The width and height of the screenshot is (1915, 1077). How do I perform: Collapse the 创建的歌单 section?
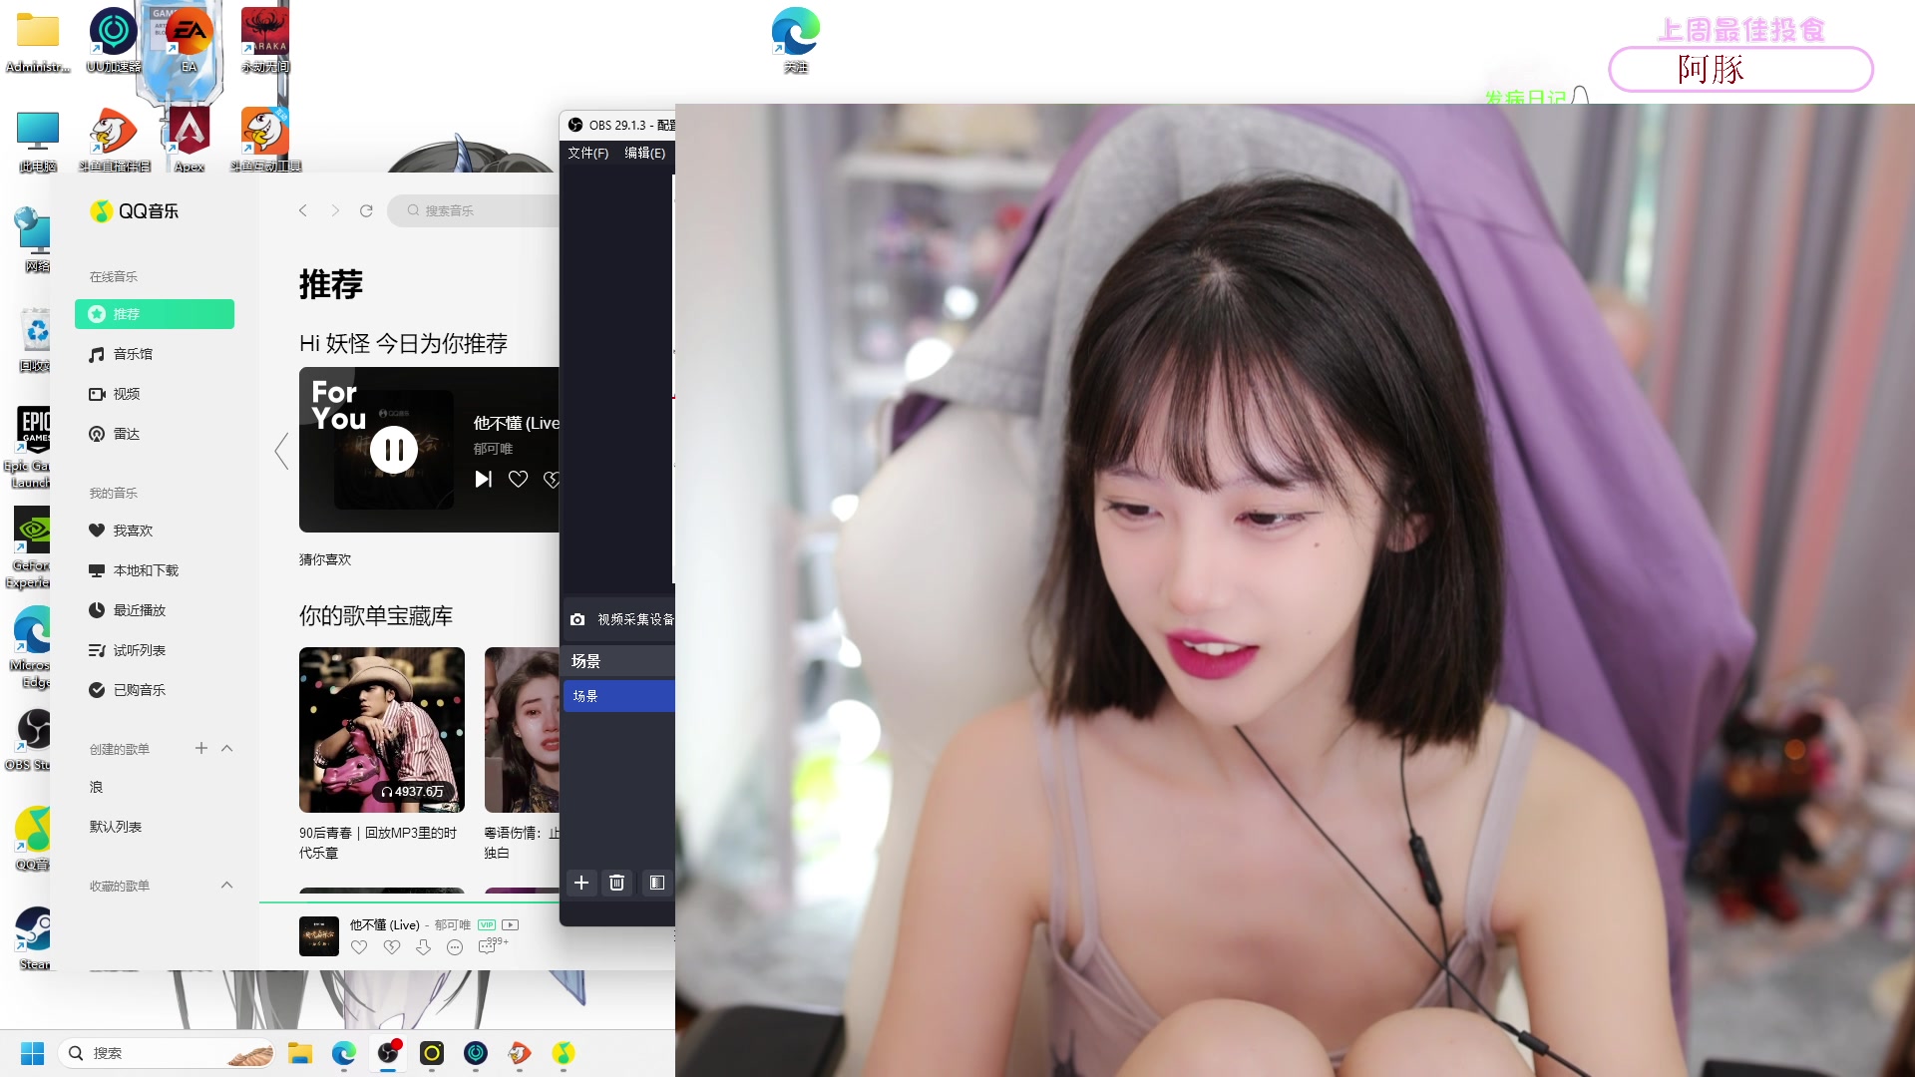(x=227, y=748)
